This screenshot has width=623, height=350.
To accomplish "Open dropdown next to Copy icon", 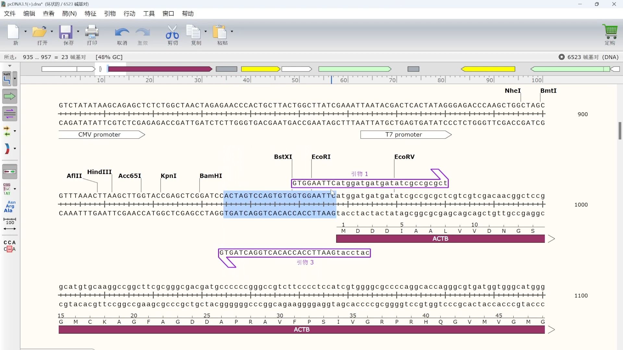I will point(205,31).
